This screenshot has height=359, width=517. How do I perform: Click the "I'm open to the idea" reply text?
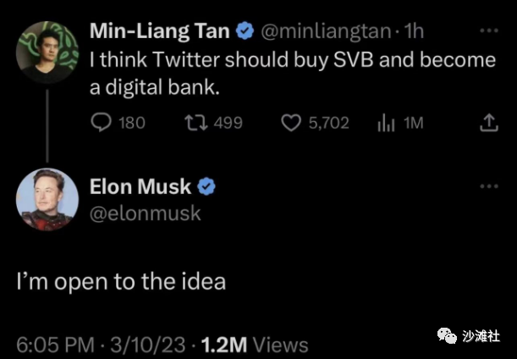122,281
